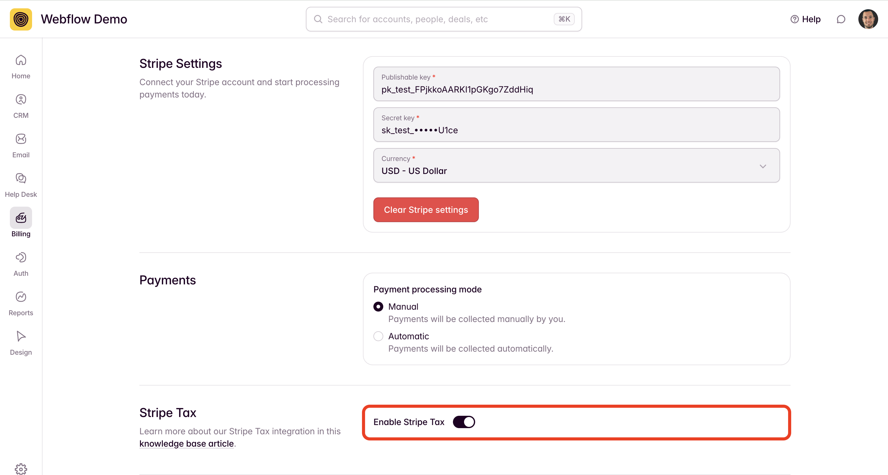Disable the Enable Stripe Tax toggle
The height and width of the screenshot is (475, 888).
coord(464,422)
